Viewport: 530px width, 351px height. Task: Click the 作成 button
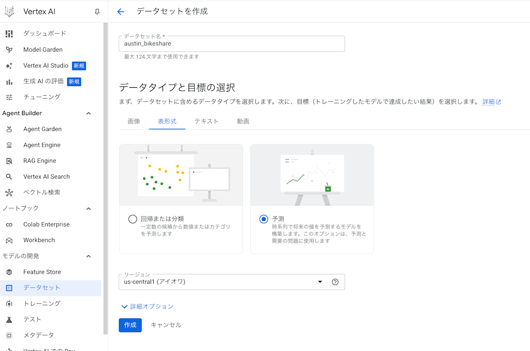[x=130, y=325]
